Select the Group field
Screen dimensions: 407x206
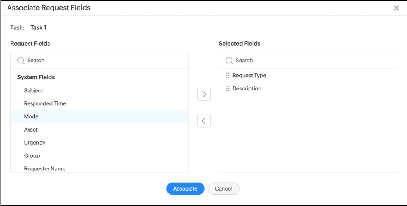point(32,156)
